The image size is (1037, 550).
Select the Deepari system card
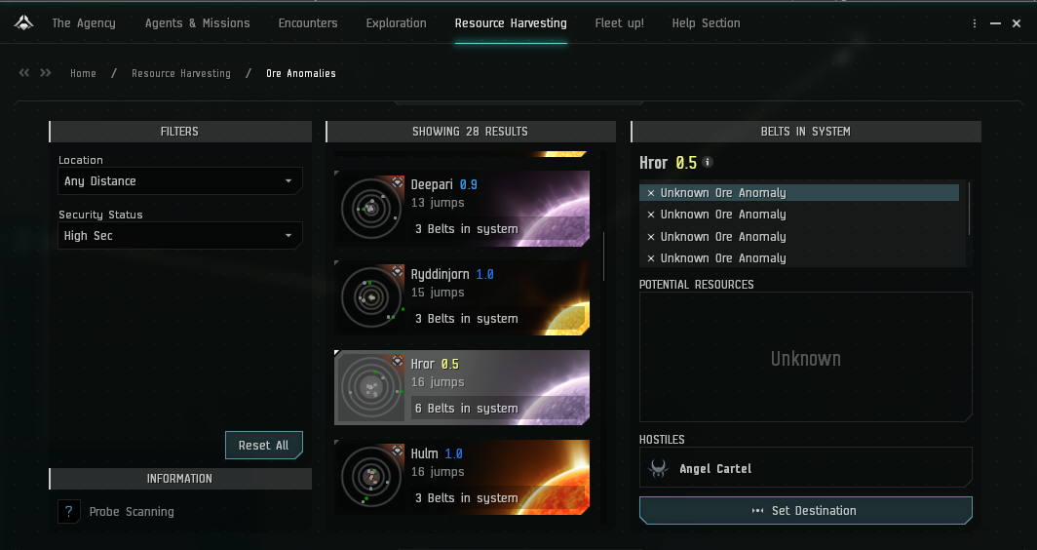tap(462, 209)
